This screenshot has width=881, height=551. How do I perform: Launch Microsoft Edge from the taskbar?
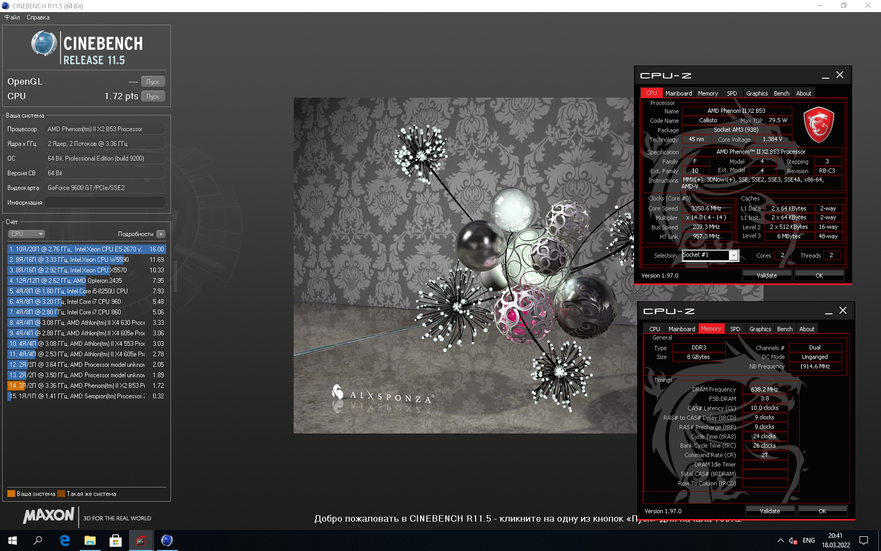(65, 541)
